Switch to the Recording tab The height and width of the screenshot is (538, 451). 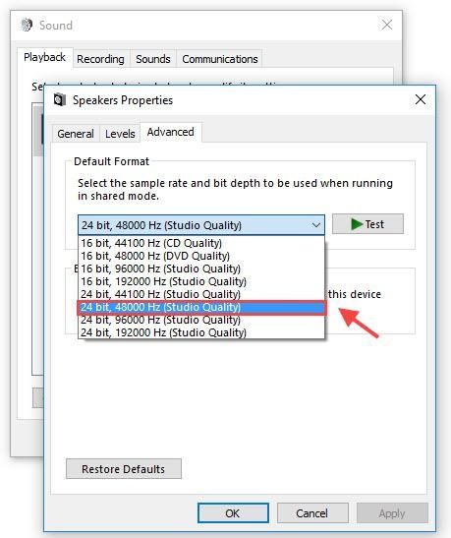(100, 59)
